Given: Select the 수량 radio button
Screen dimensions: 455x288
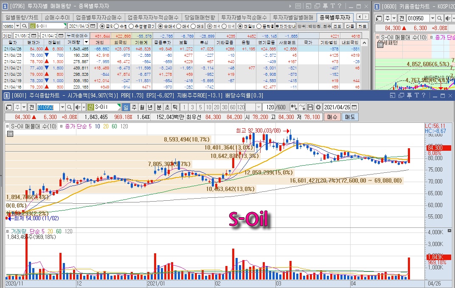Looking at the screenshot, I should click(x=116, y=26).
